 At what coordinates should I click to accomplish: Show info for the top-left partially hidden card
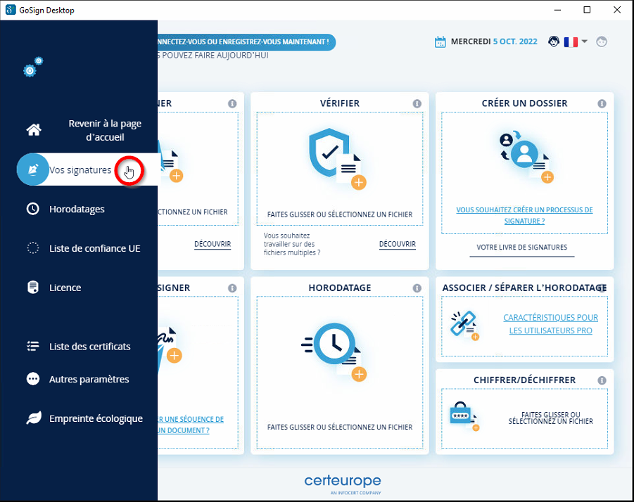pos(232,103)
